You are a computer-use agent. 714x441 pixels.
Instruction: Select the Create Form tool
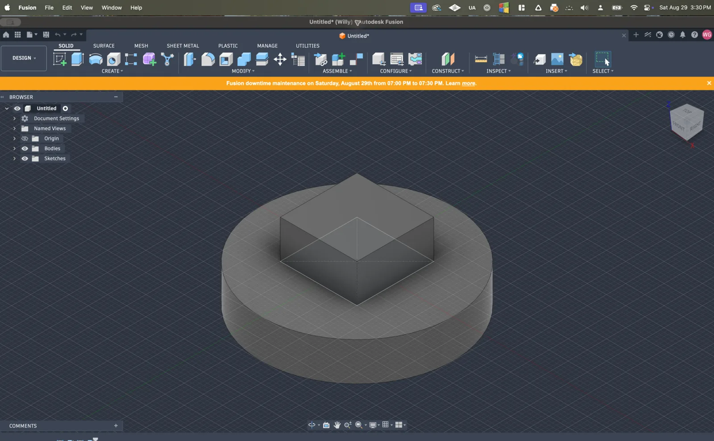[149, 59]
